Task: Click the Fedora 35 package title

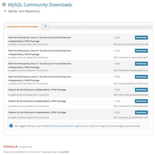Action: coord(37,101)
